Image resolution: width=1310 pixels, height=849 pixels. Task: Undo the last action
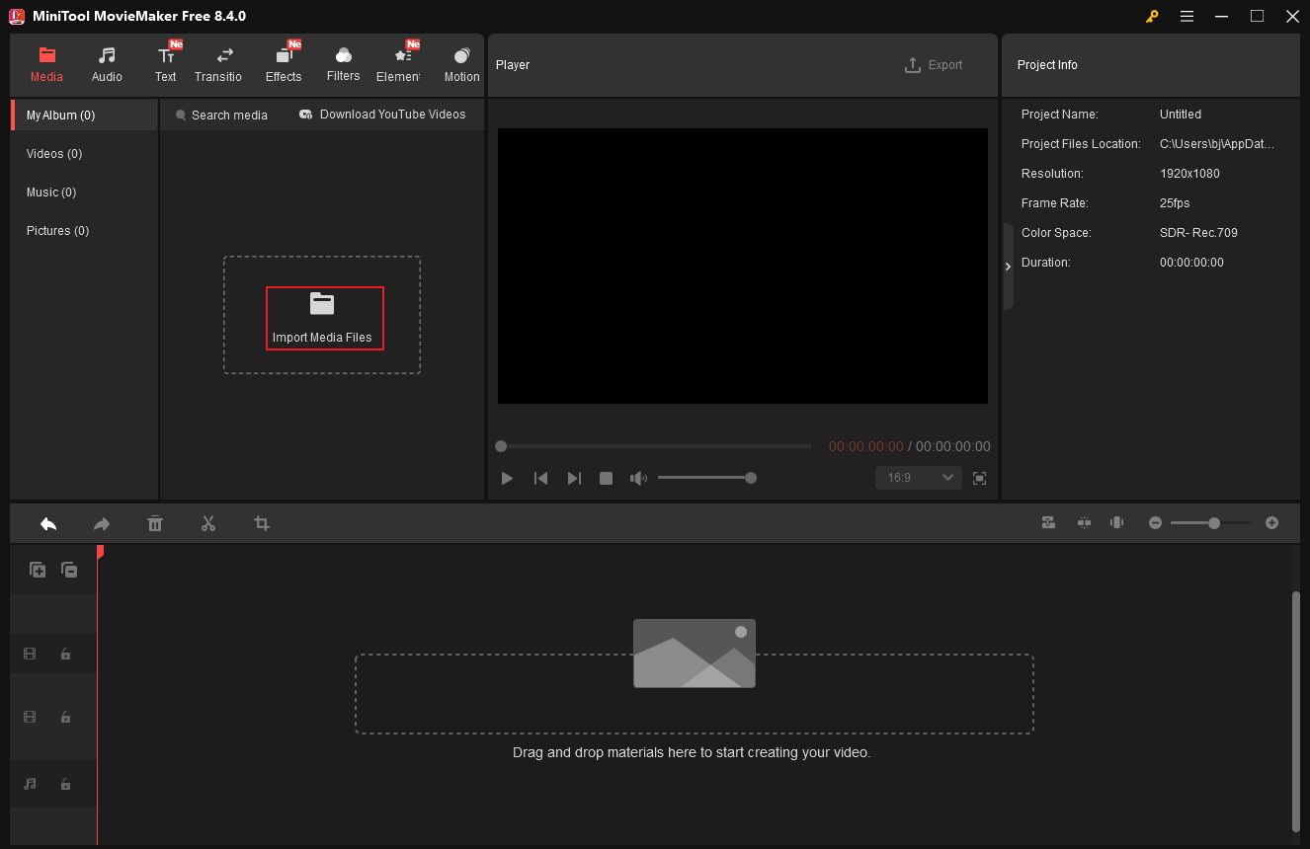click(47, 523)
